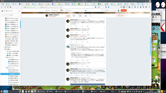This screenshot has height=93, width=166.
Task: Click the orange Tweet compose button
Action: (x=123, y=10)
